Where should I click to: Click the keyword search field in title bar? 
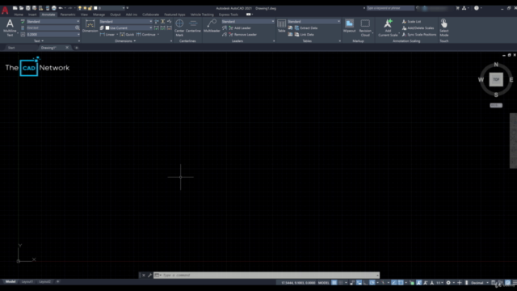point(390,8)
